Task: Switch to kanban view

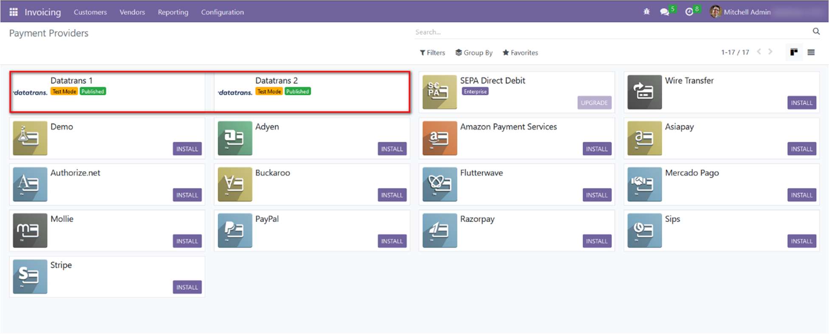Action: tap(793, 52)
